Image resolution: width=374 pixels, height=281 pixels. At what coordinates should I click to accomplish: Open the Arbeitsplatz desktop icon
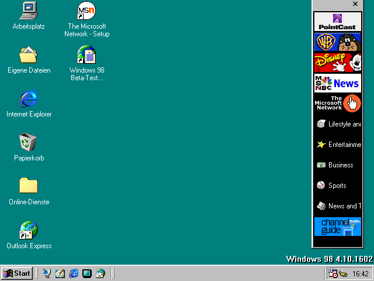[x=29, y=11]
